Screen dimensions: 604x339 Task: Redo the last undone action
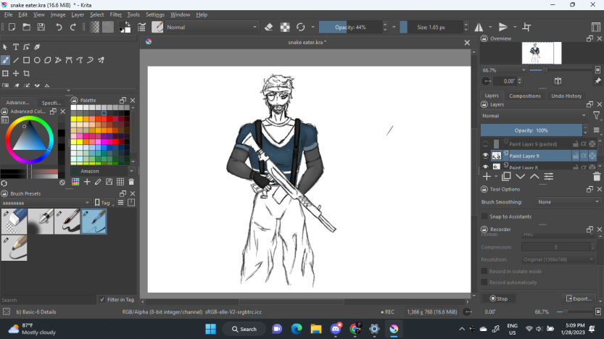[x=73, y=27]
